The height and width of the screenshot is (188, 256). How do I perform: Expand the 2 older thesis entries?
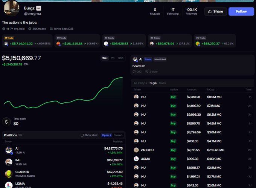click(151, 72)
